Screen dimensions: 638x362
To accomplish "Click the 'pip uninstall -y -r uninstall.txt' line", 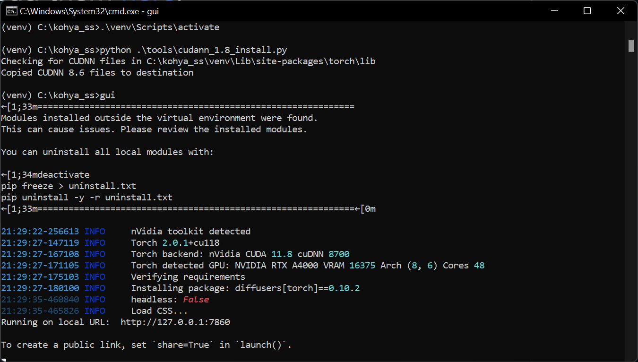I will pos(87,198).
